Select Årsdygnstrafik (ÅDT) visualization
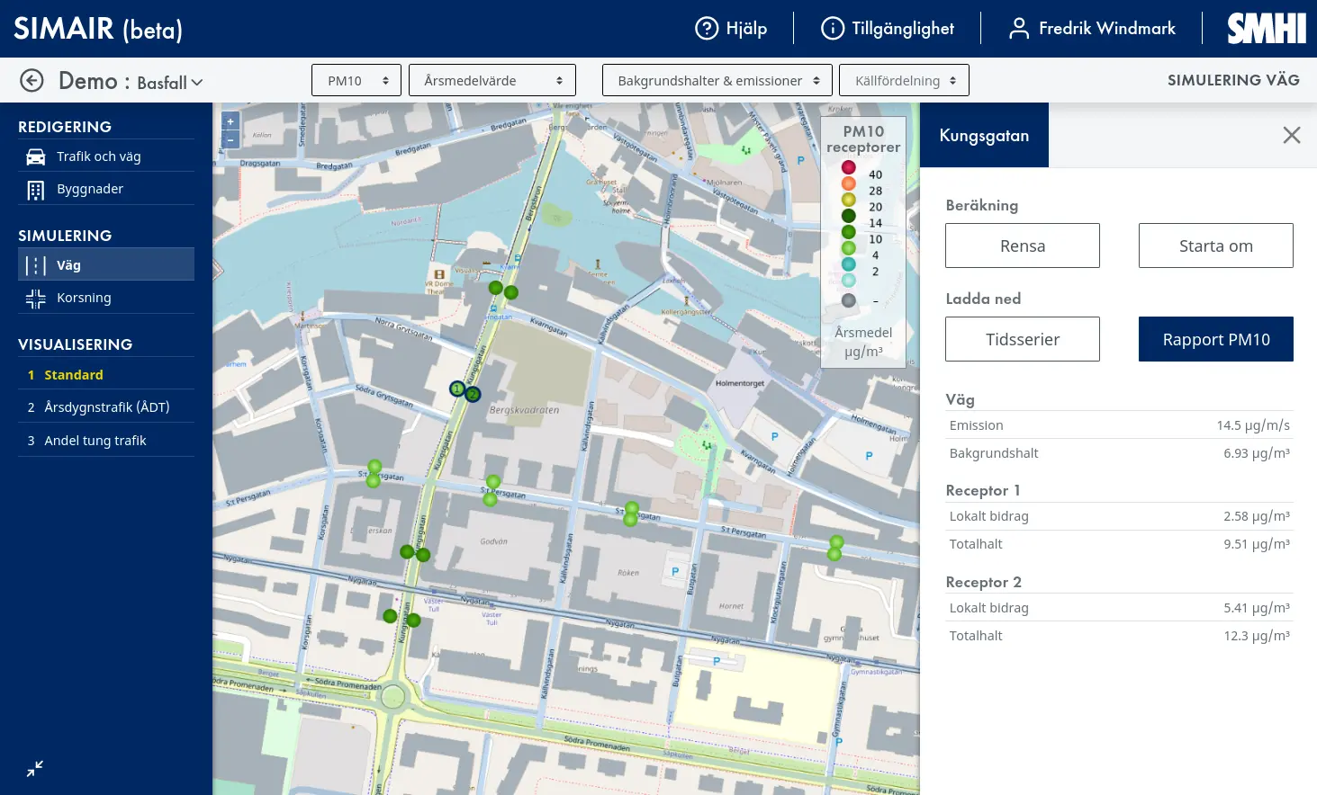 [106, 407]
